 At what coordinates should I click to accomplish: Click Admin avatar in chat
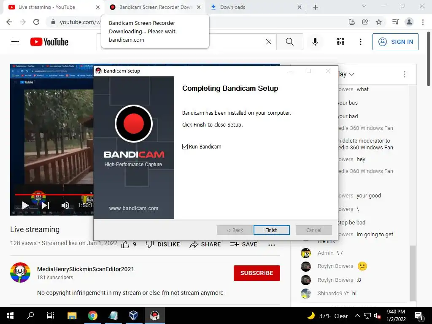click(306, 253)
